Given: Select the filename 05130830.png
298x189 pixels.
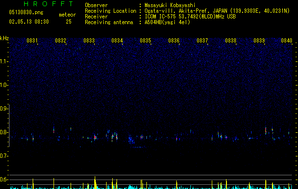Looking at the screenshot, I should pos(26,12).
